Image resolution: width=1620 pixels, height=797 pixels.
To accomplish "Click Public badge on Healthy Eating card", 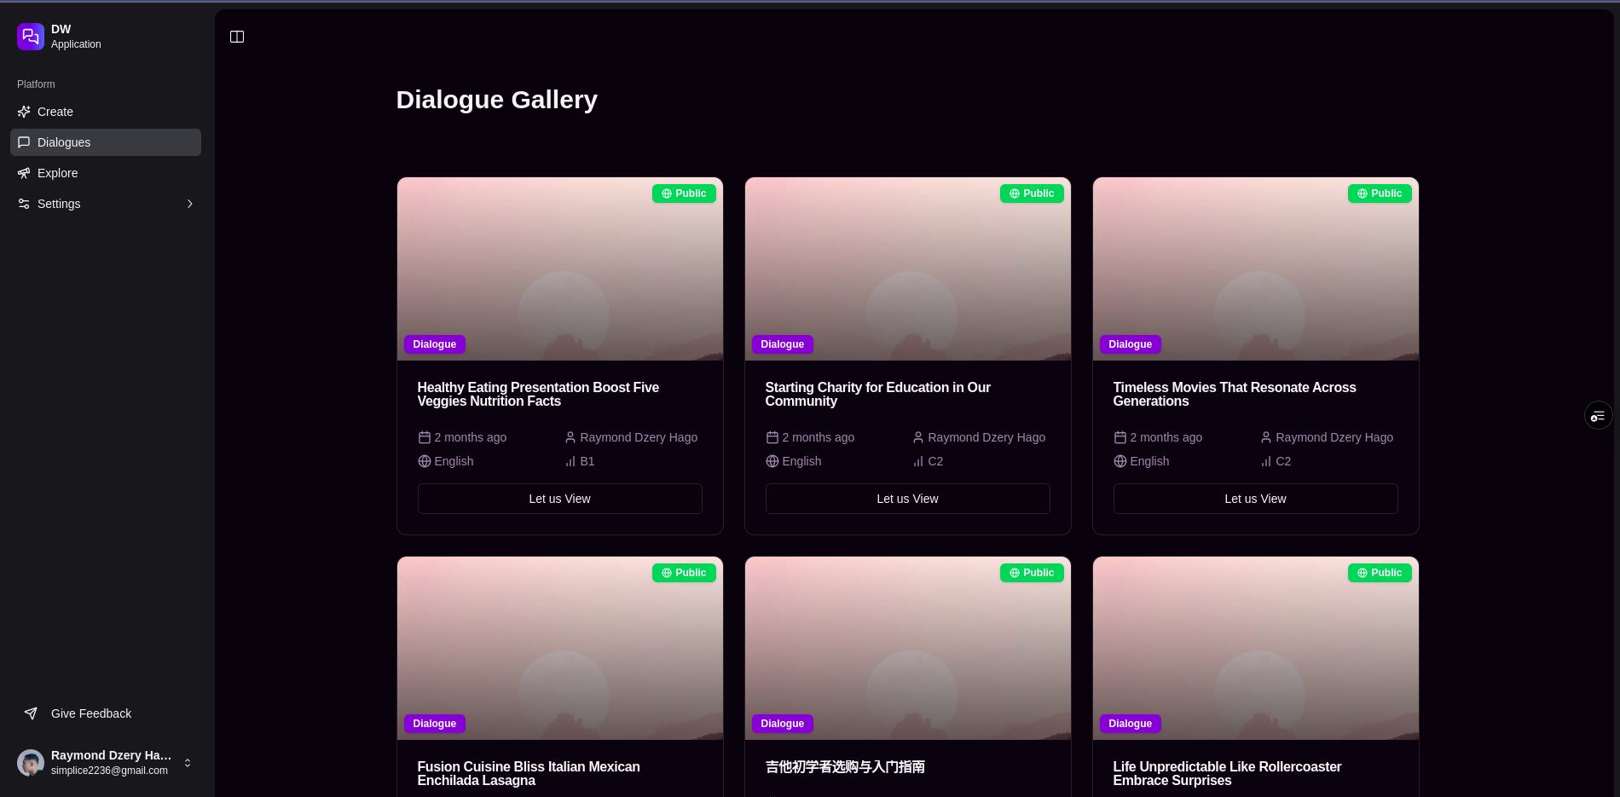I will [x=684, y=193].
